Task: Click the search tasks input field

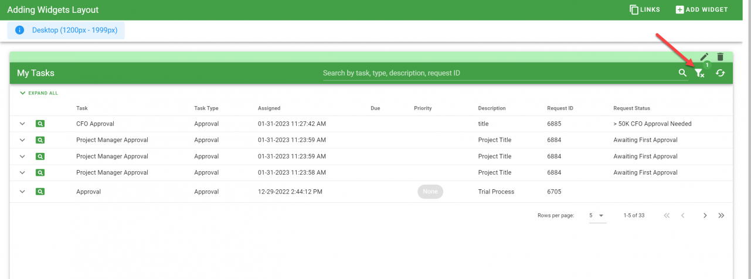Action: (498, 73)
